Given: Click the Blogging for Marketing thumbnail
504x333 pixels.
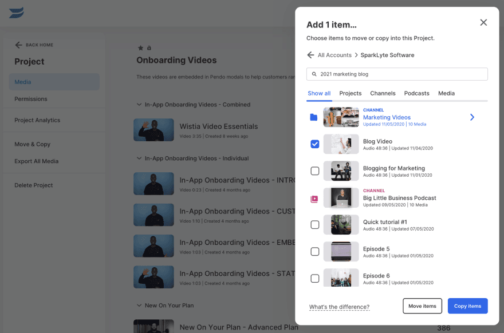Looking at the screenshot, I should [x=341, y=171].
